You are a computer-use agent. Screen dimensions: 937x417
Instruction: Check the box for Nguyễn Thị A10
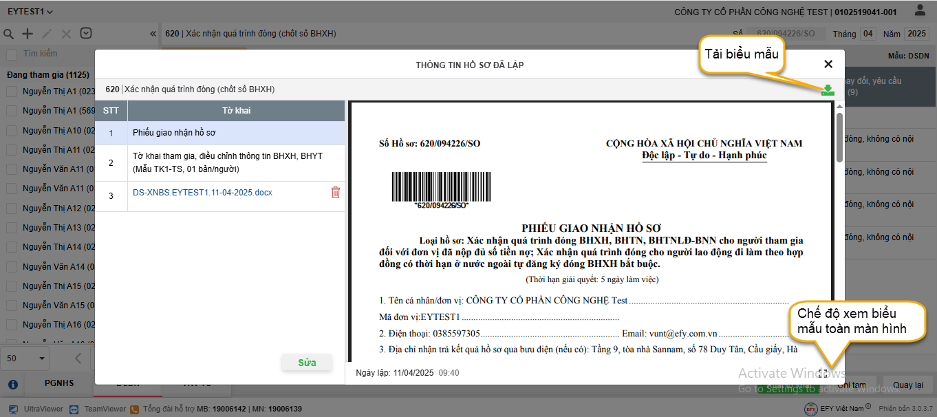[x=12, y=131]
